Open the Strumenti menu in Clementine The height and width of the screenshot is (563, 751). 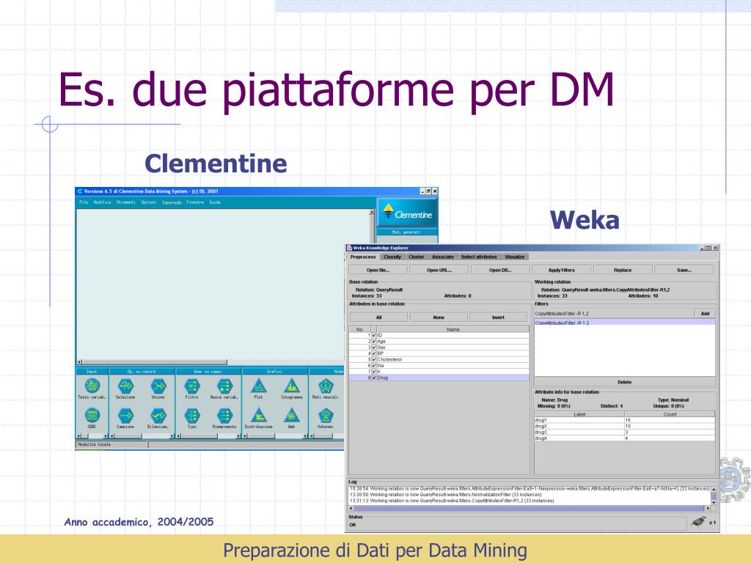tap(126, 202)
